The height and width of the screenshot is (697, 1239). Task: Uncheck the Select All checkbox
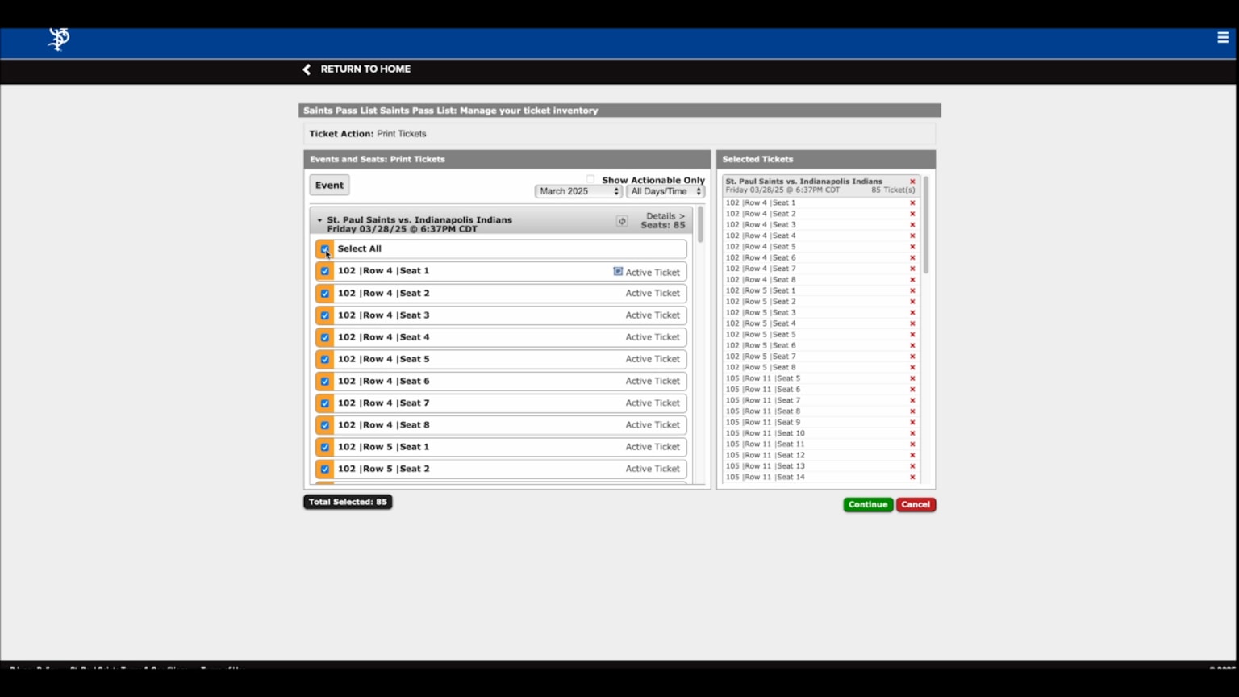point(325,249)
